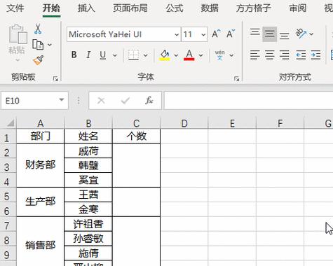Confirm formula entry checkmark
The image size is (333, 266).
pyautogui.click(x=125, y=101)
